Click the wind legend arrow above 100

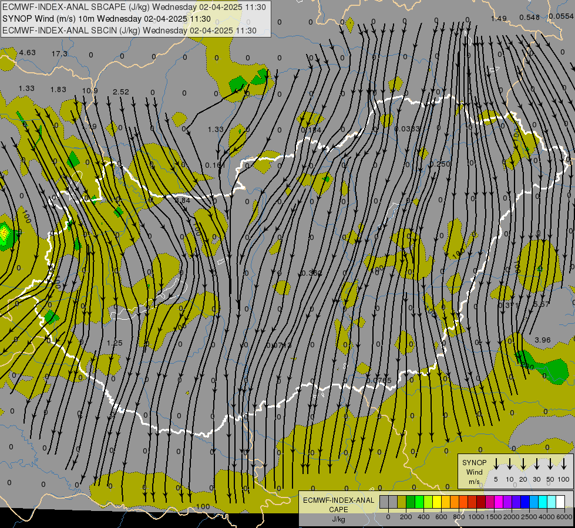[x=564, y=464]
